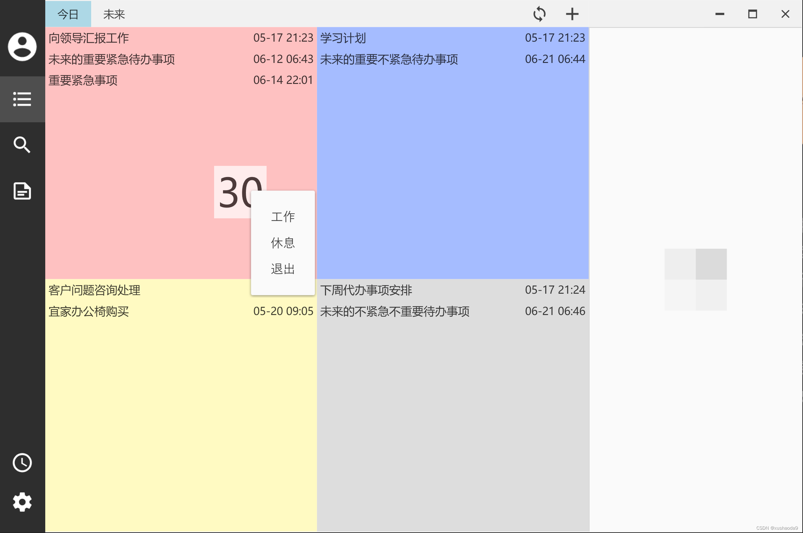This screenshot has width=803, height=533.
Task: Open the search magnifier icon
Action: [22, 145]
